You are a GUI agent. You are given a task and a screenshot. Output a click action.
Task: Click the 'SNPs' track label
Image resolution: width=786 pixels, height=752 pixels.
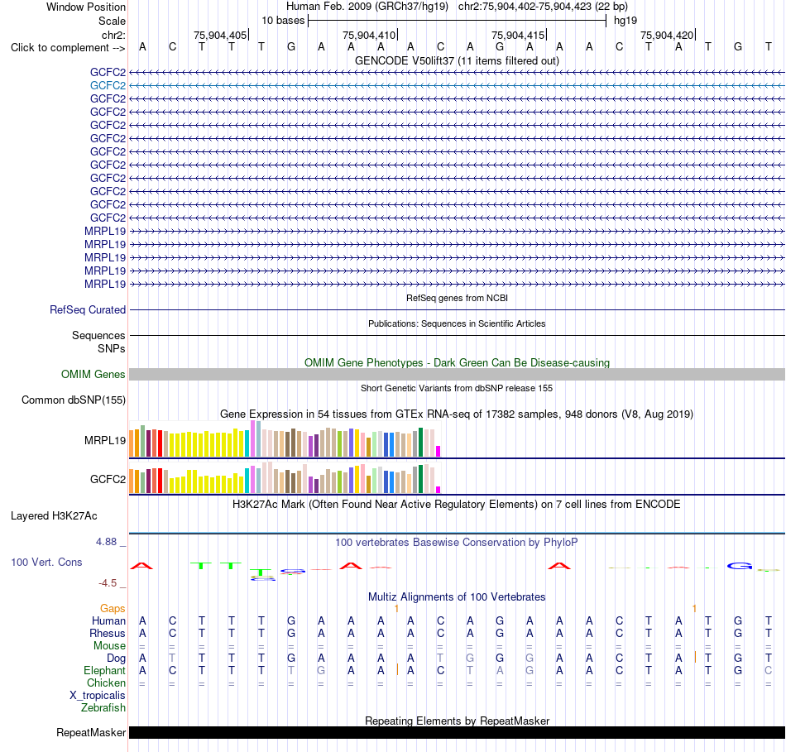click(x=112, y=348)
